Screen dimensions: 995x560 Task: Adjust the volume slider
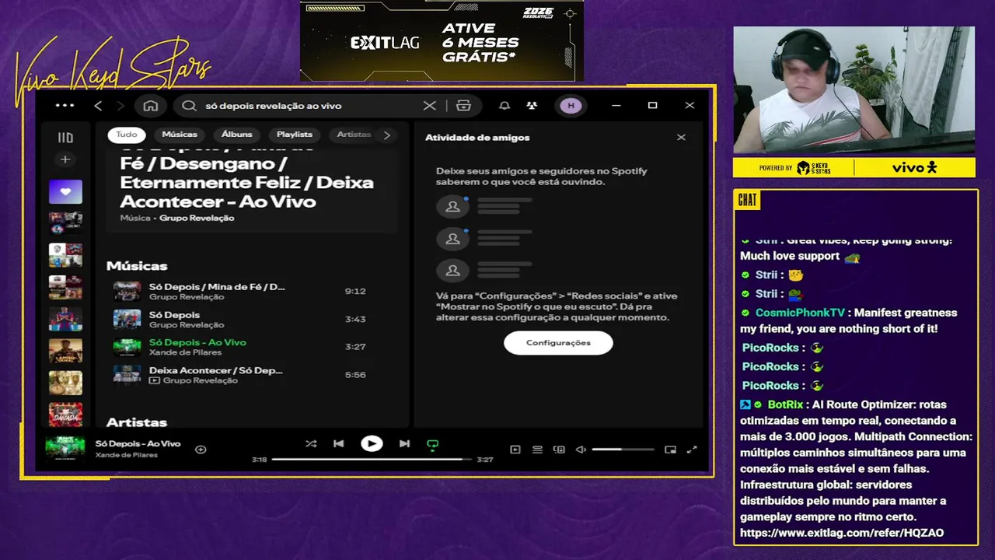623,450
